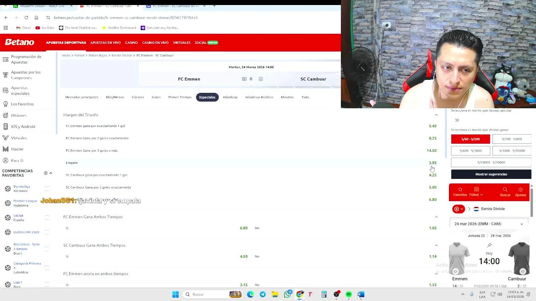Open the Gmail bookmark

coord(23,28)
